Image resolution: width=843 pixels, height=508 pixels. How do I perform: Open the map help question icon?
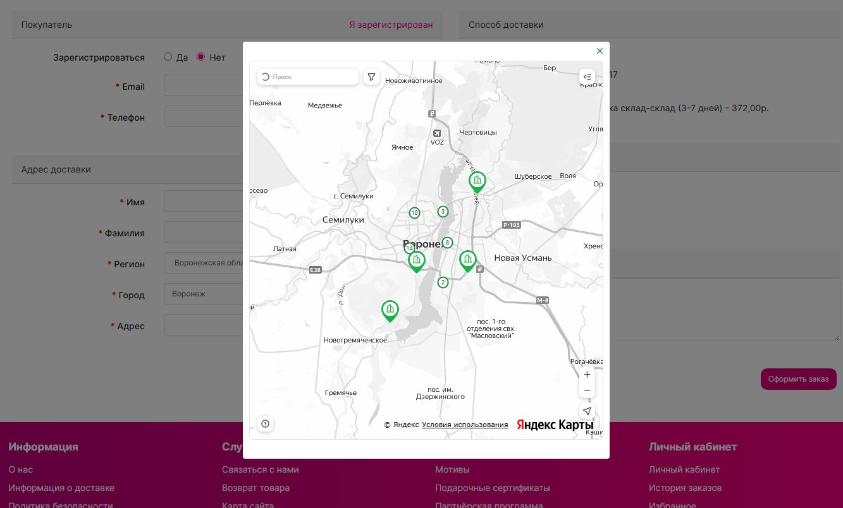[x=266, y=424]
